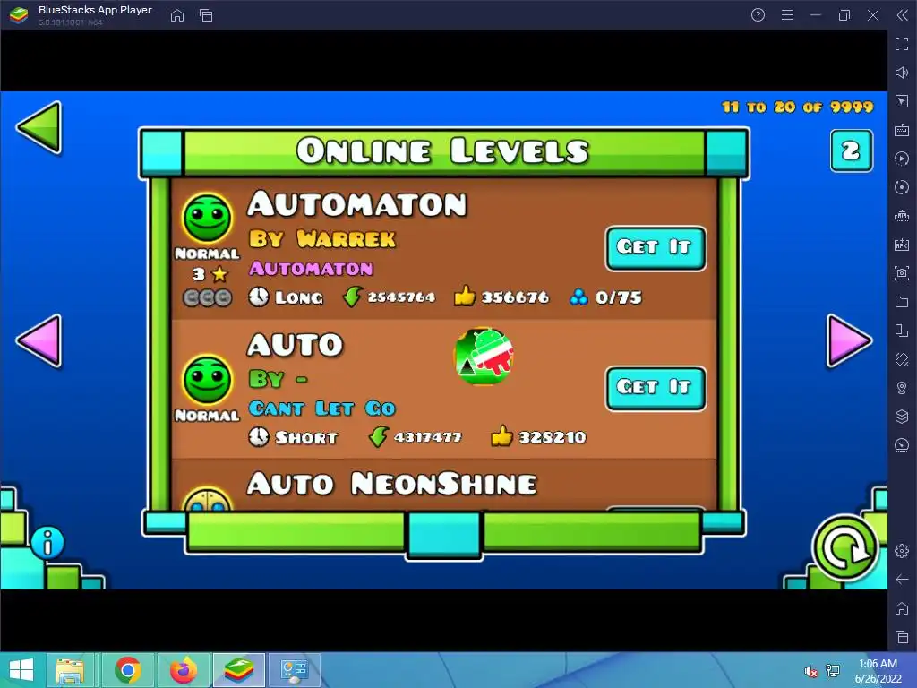Image resolution: width=917 pixels, height=688 pixels.
Task: Click the Auto NeonShine level title
Action: coord(391,484)
